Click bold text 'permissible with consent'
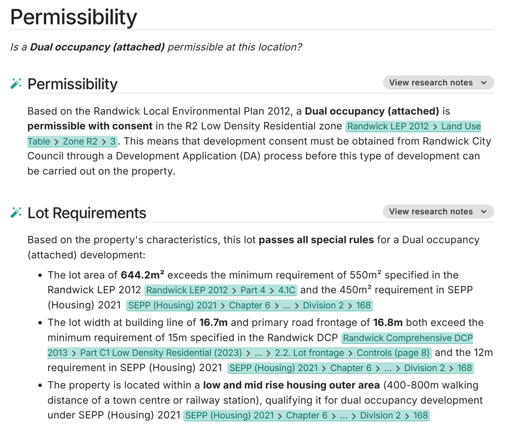The image size is (506, 442). click(90, 126)
